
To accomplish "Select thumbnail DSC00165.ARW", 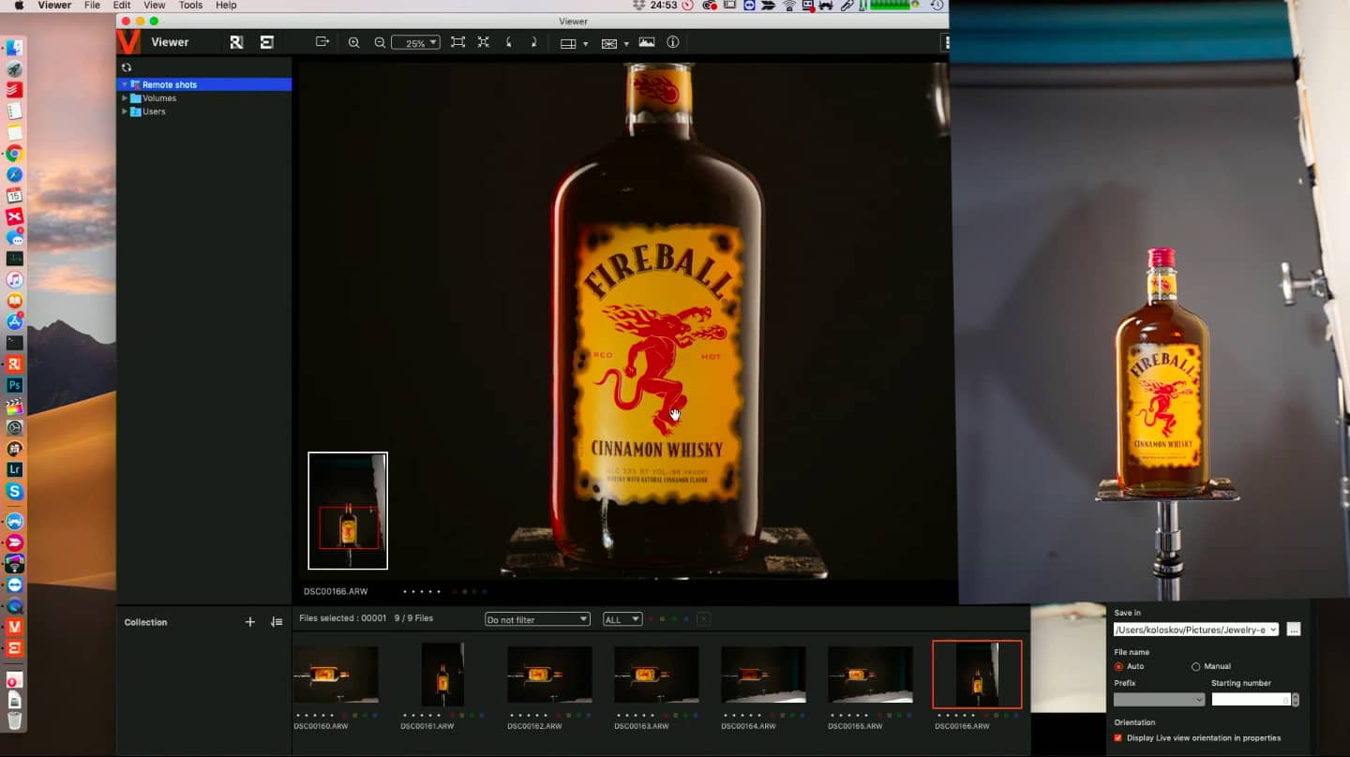I will coord(870,675).
